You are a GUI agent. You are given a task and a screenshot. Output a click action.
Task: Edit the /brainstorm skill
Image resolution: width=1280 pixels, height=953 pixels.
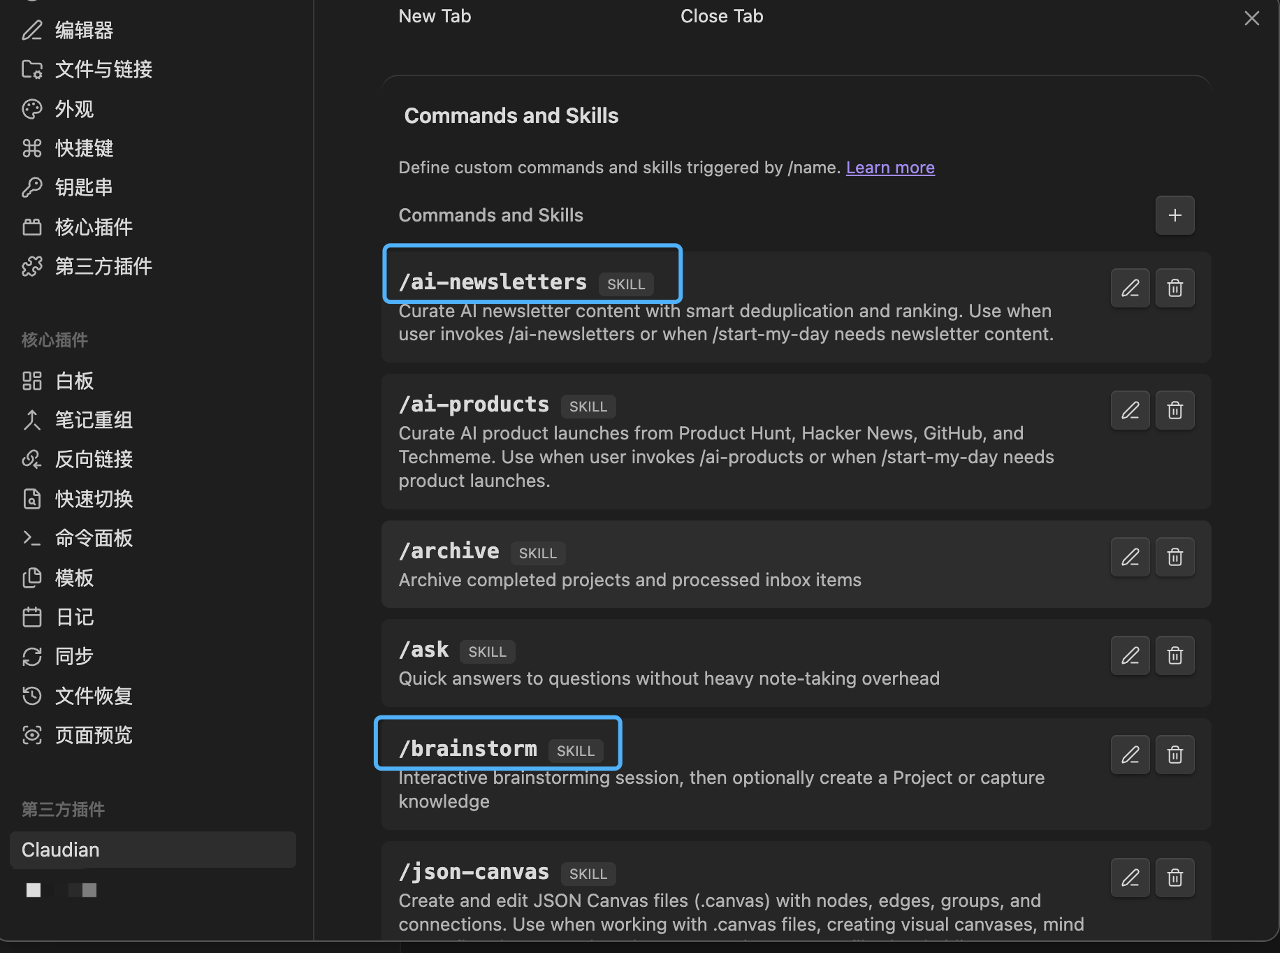click(1130, 755)
